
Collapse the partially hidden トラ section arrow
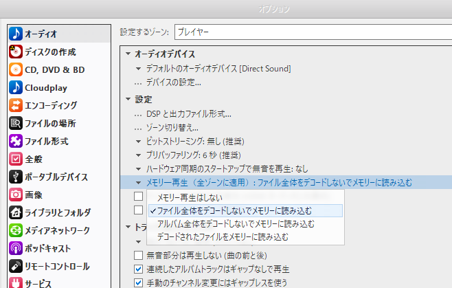[128, 227]
